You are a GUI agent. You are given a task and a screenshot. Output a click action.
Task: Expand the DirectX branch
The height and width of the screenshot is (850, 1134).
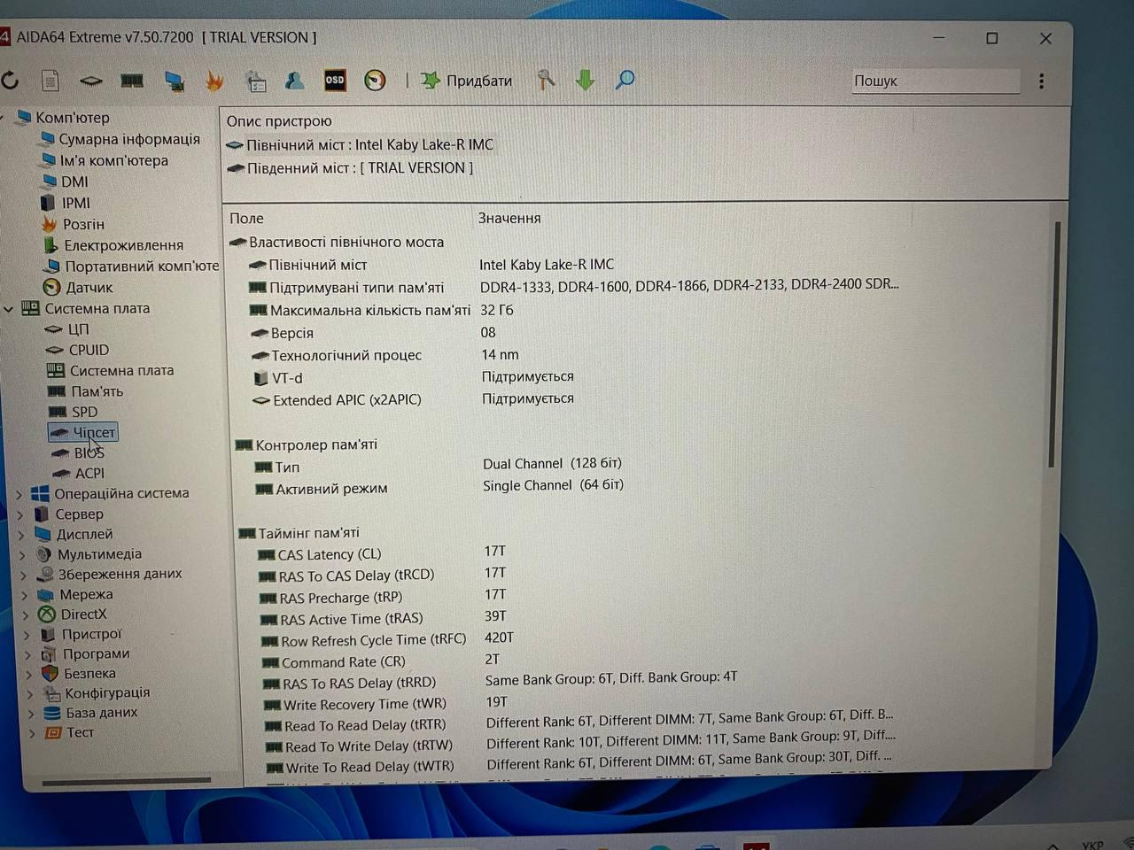[x=26, y=614]
